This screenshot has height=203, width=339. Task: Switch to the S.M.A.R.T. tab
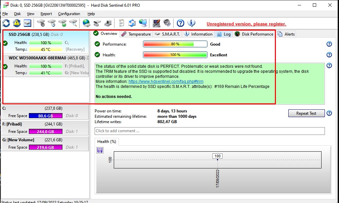tap(167, 34)
